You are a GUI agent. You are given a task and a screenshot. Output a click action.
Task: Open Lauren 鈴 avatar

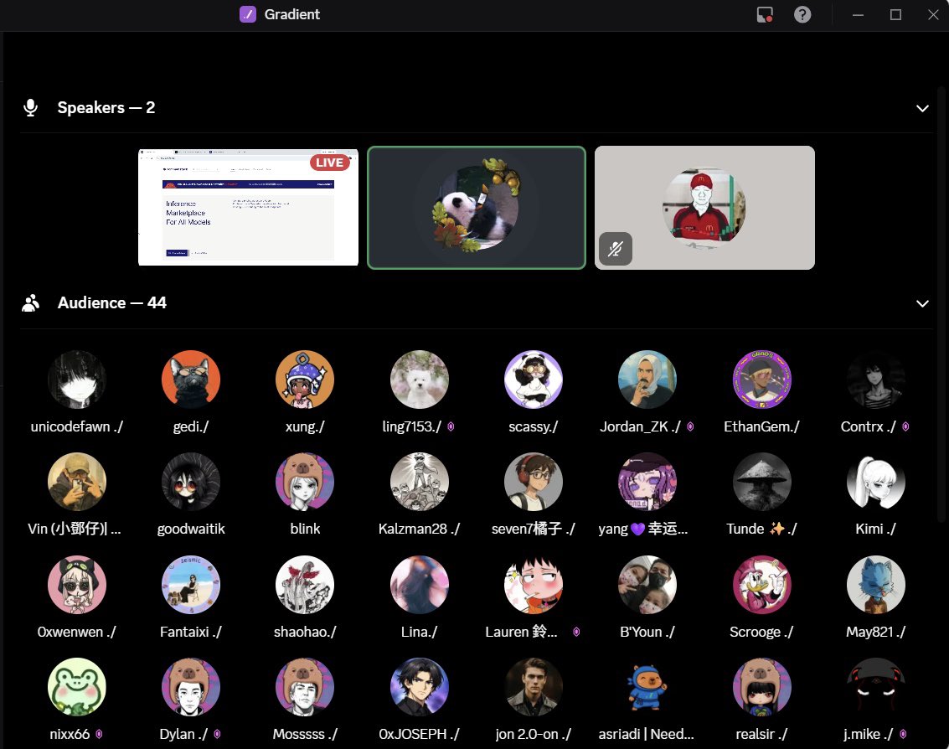(534, 585)
